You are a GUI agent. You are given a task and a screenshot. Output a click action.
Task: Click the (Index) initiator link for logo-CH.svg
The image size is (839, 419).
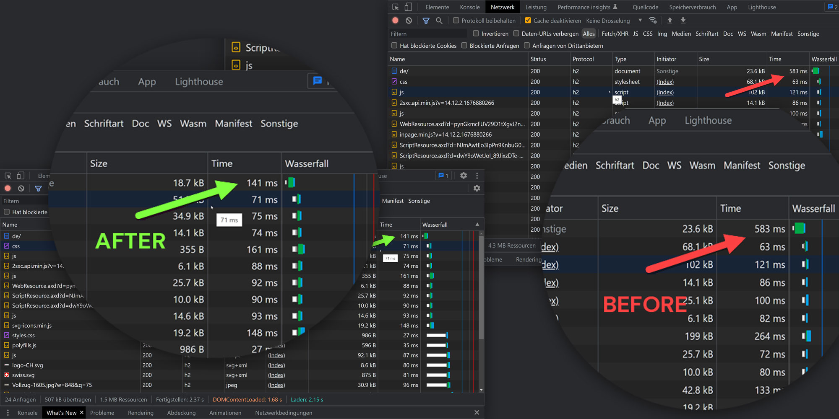pos(276,365)
